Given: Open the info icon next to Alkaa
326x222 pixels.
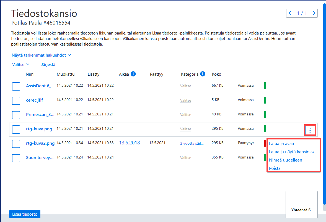Looking at the screenshot, I should pyautogui.click(x=133, y=74).
